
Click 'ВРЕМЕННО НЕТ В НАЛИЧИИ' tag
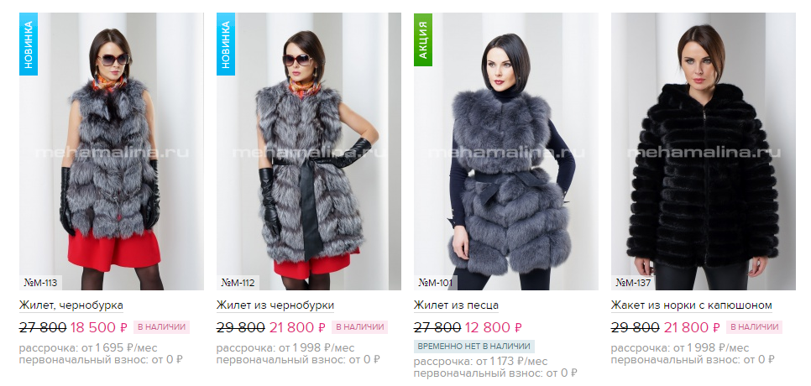click(x=474, y=347)
